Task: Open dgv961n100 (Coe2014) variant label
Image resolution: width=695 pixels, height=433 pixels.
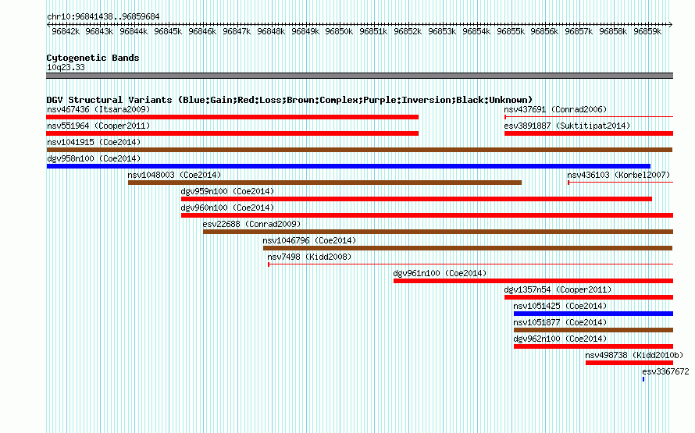Action: [x=440, y=273]
